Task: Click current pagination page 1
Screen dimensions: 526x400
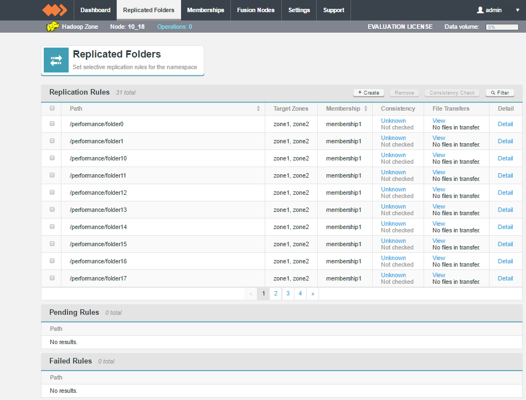Action: (x=264, y=293)
